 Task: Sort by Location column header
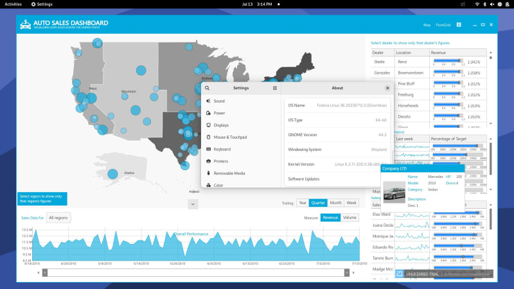click(x=412, y=53)
